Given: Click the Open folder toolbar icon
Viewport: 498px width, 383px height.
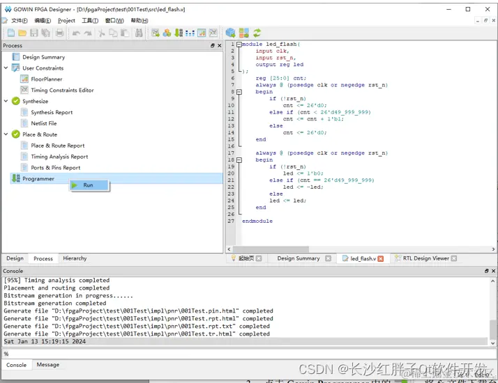Looking at the screenshot, I should click(22, 33).
